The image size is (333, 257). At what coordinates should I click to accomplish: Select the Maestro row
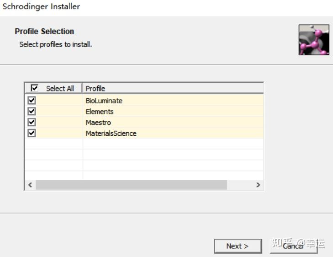144,122
